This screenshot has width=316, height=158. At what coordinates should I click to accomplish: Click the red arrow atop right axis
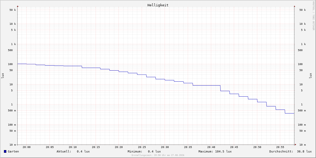click(294, 6)
